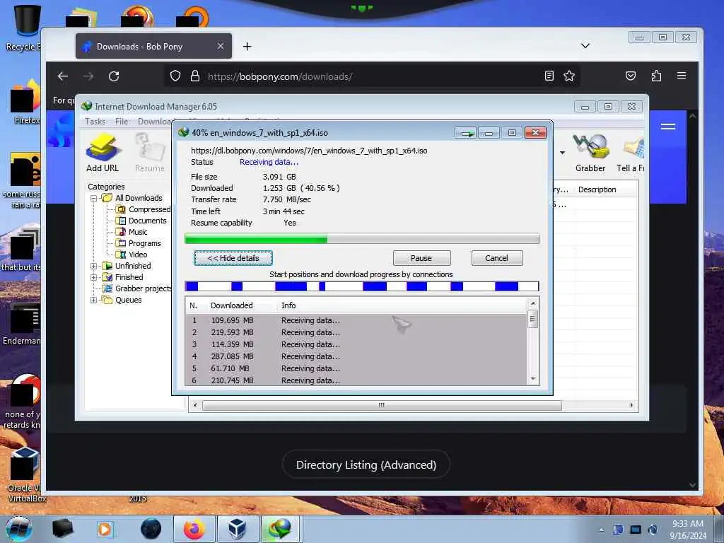This screenshot has width=724, height=543.
Task: Cancel the current download
Action: pyautogui.click(x=497, y=258)
